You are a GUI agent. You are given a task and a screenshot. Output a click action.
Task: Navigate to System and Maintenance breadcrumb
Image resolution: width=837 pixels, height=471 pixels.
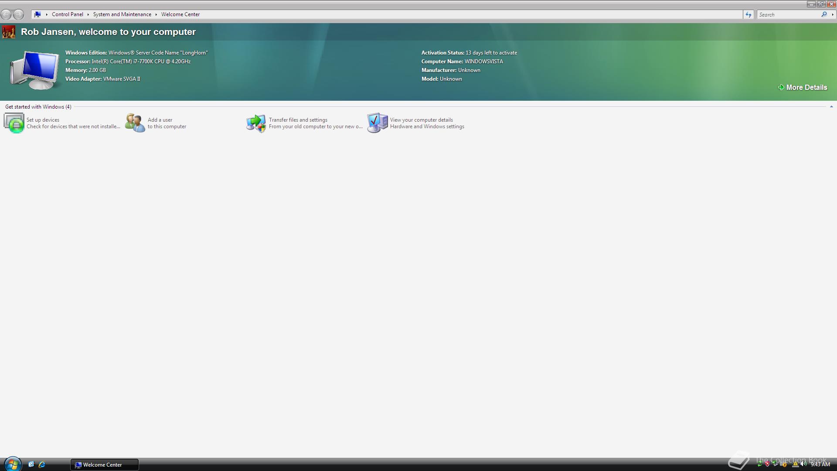(x=122, y=14)
